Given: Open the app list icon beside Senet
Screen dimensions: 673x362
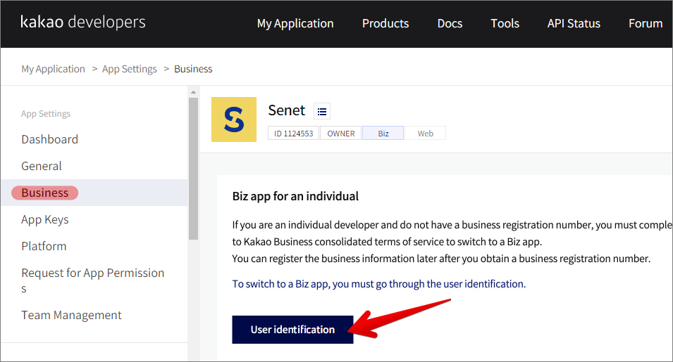Looking at the screenshot, I should [x=322, y=111].
